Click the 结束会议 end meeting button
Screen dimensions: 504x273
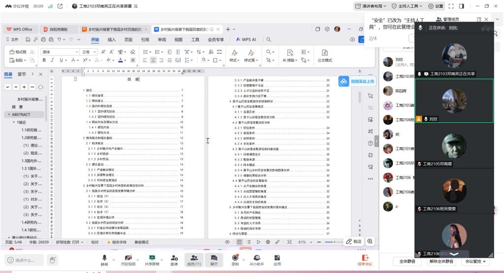[365, 260]
